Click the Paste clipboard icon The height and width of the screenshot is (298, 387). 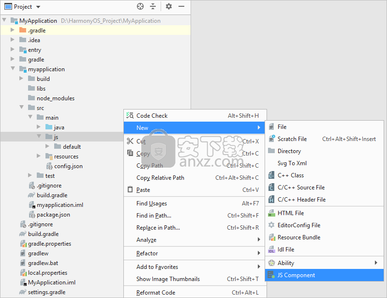pyautogui.click(x=130, y=189)
